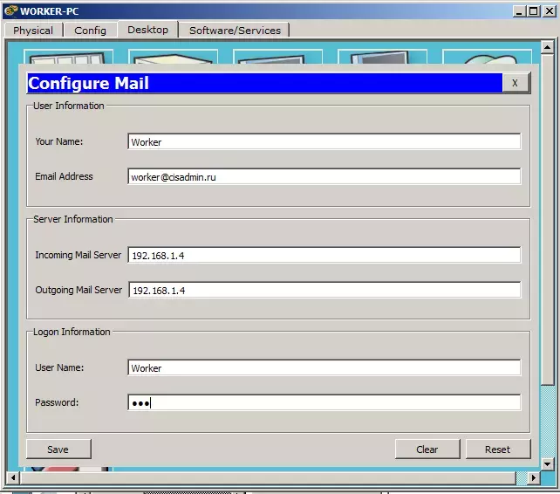
Task: Click the Clear button
Action: coord(427,449)
